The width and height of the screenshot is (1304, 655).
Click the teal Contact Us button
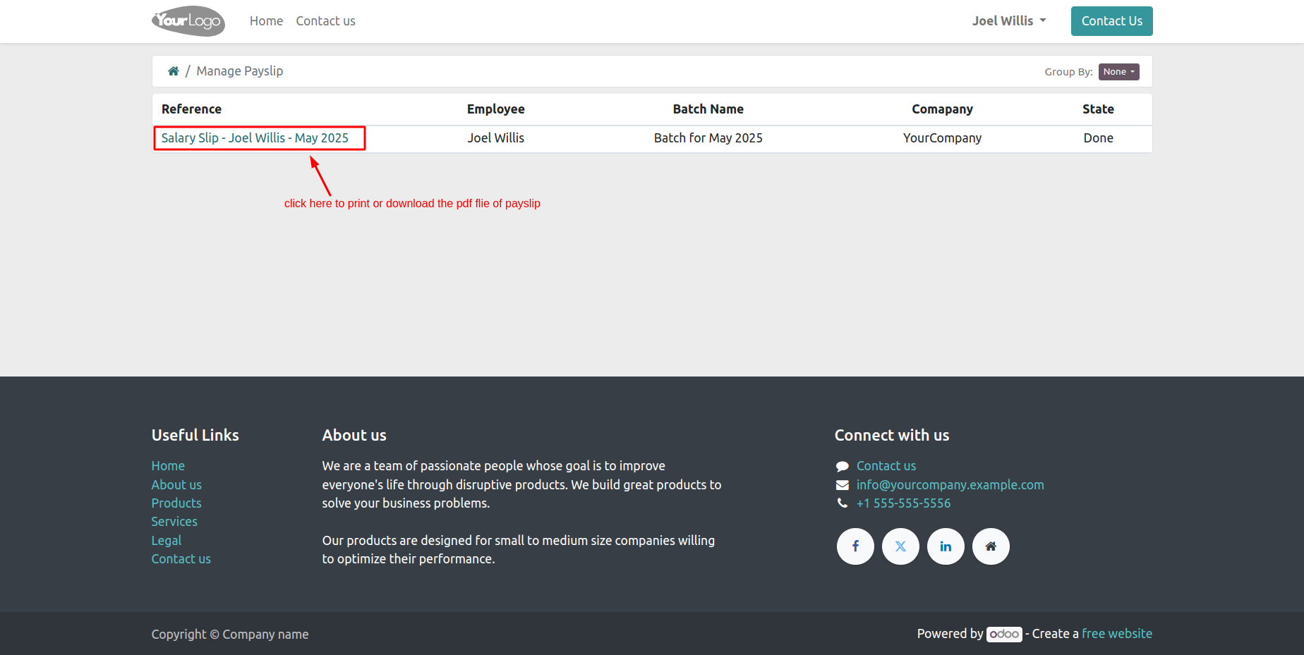(x=1111, y=21)
